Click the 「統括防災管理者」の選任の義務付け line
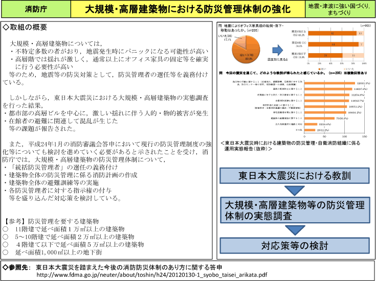 pyautogui.click(x=60, y=167)
